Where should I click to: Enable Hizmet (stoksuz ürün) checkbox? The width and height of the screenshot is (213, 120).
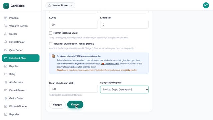tap(51, 33)
